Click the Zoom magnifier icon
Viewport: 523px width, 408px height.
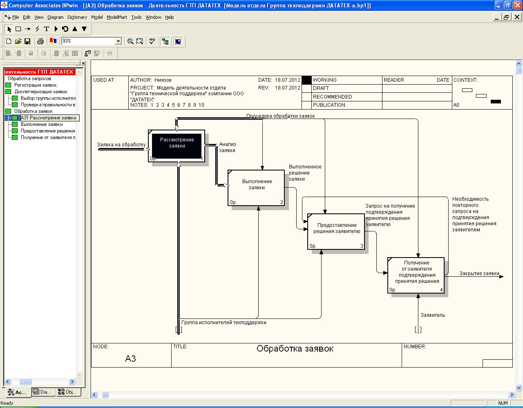click(130, 41)
